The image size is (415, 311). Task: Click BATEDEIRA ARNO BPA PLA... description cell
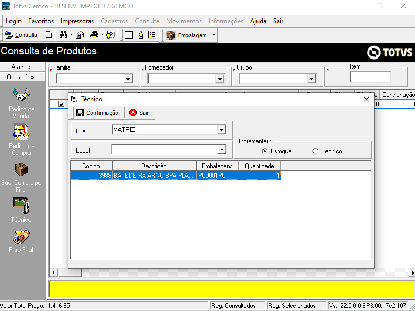(154, 176)
